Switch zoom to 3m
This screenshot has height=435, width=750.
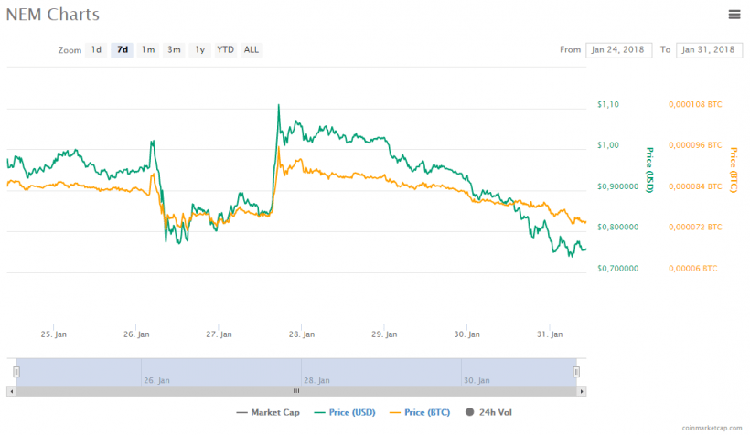(x=174, y=50)
